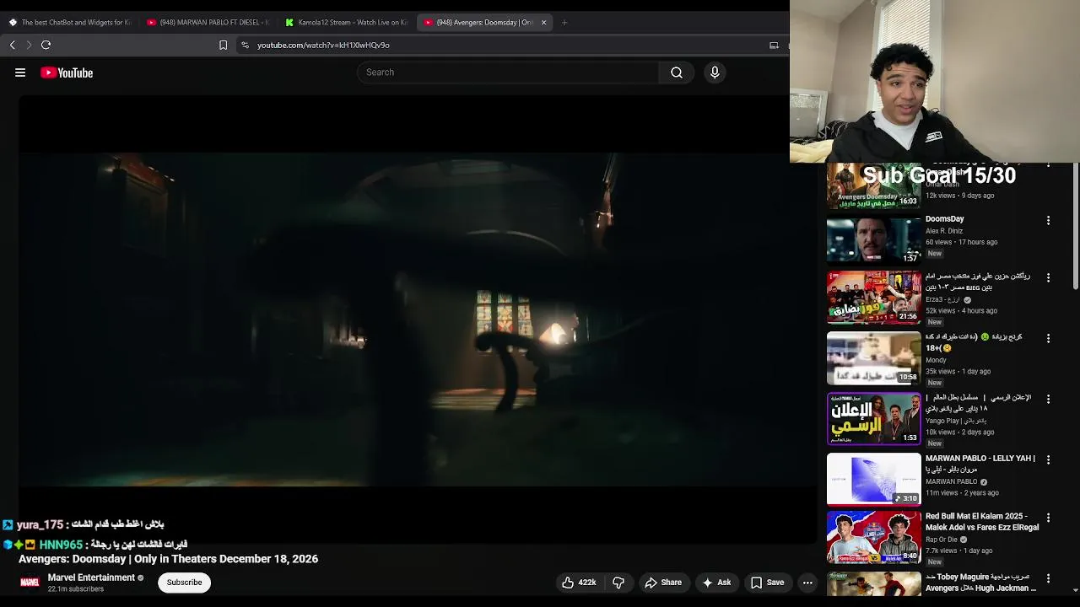Open options for Tobey Maguire video
The height and width of the screenshot is (607, 1080).
1048,578
